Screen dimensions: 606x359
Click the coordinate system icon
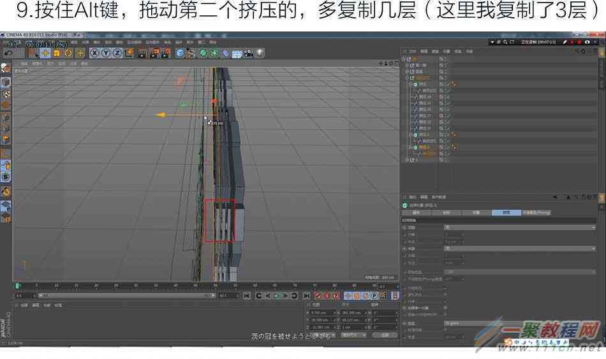(x=129, y=54)
